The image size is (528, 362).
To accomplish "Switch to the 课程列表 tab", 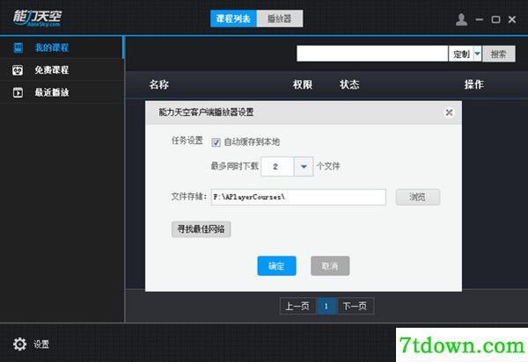I will [233, 18].
